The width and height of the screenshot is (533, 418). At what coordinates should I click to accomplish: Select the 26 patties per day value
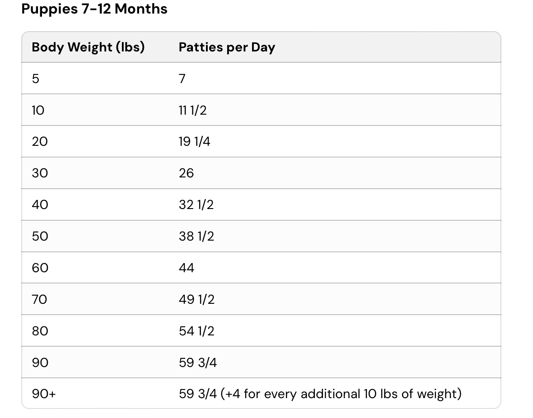186,173
